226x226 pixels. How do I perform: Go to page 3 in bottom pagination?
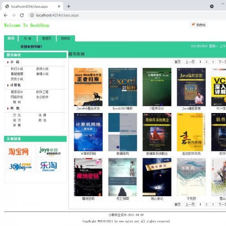pyautogui.click(x=213, y=204)
